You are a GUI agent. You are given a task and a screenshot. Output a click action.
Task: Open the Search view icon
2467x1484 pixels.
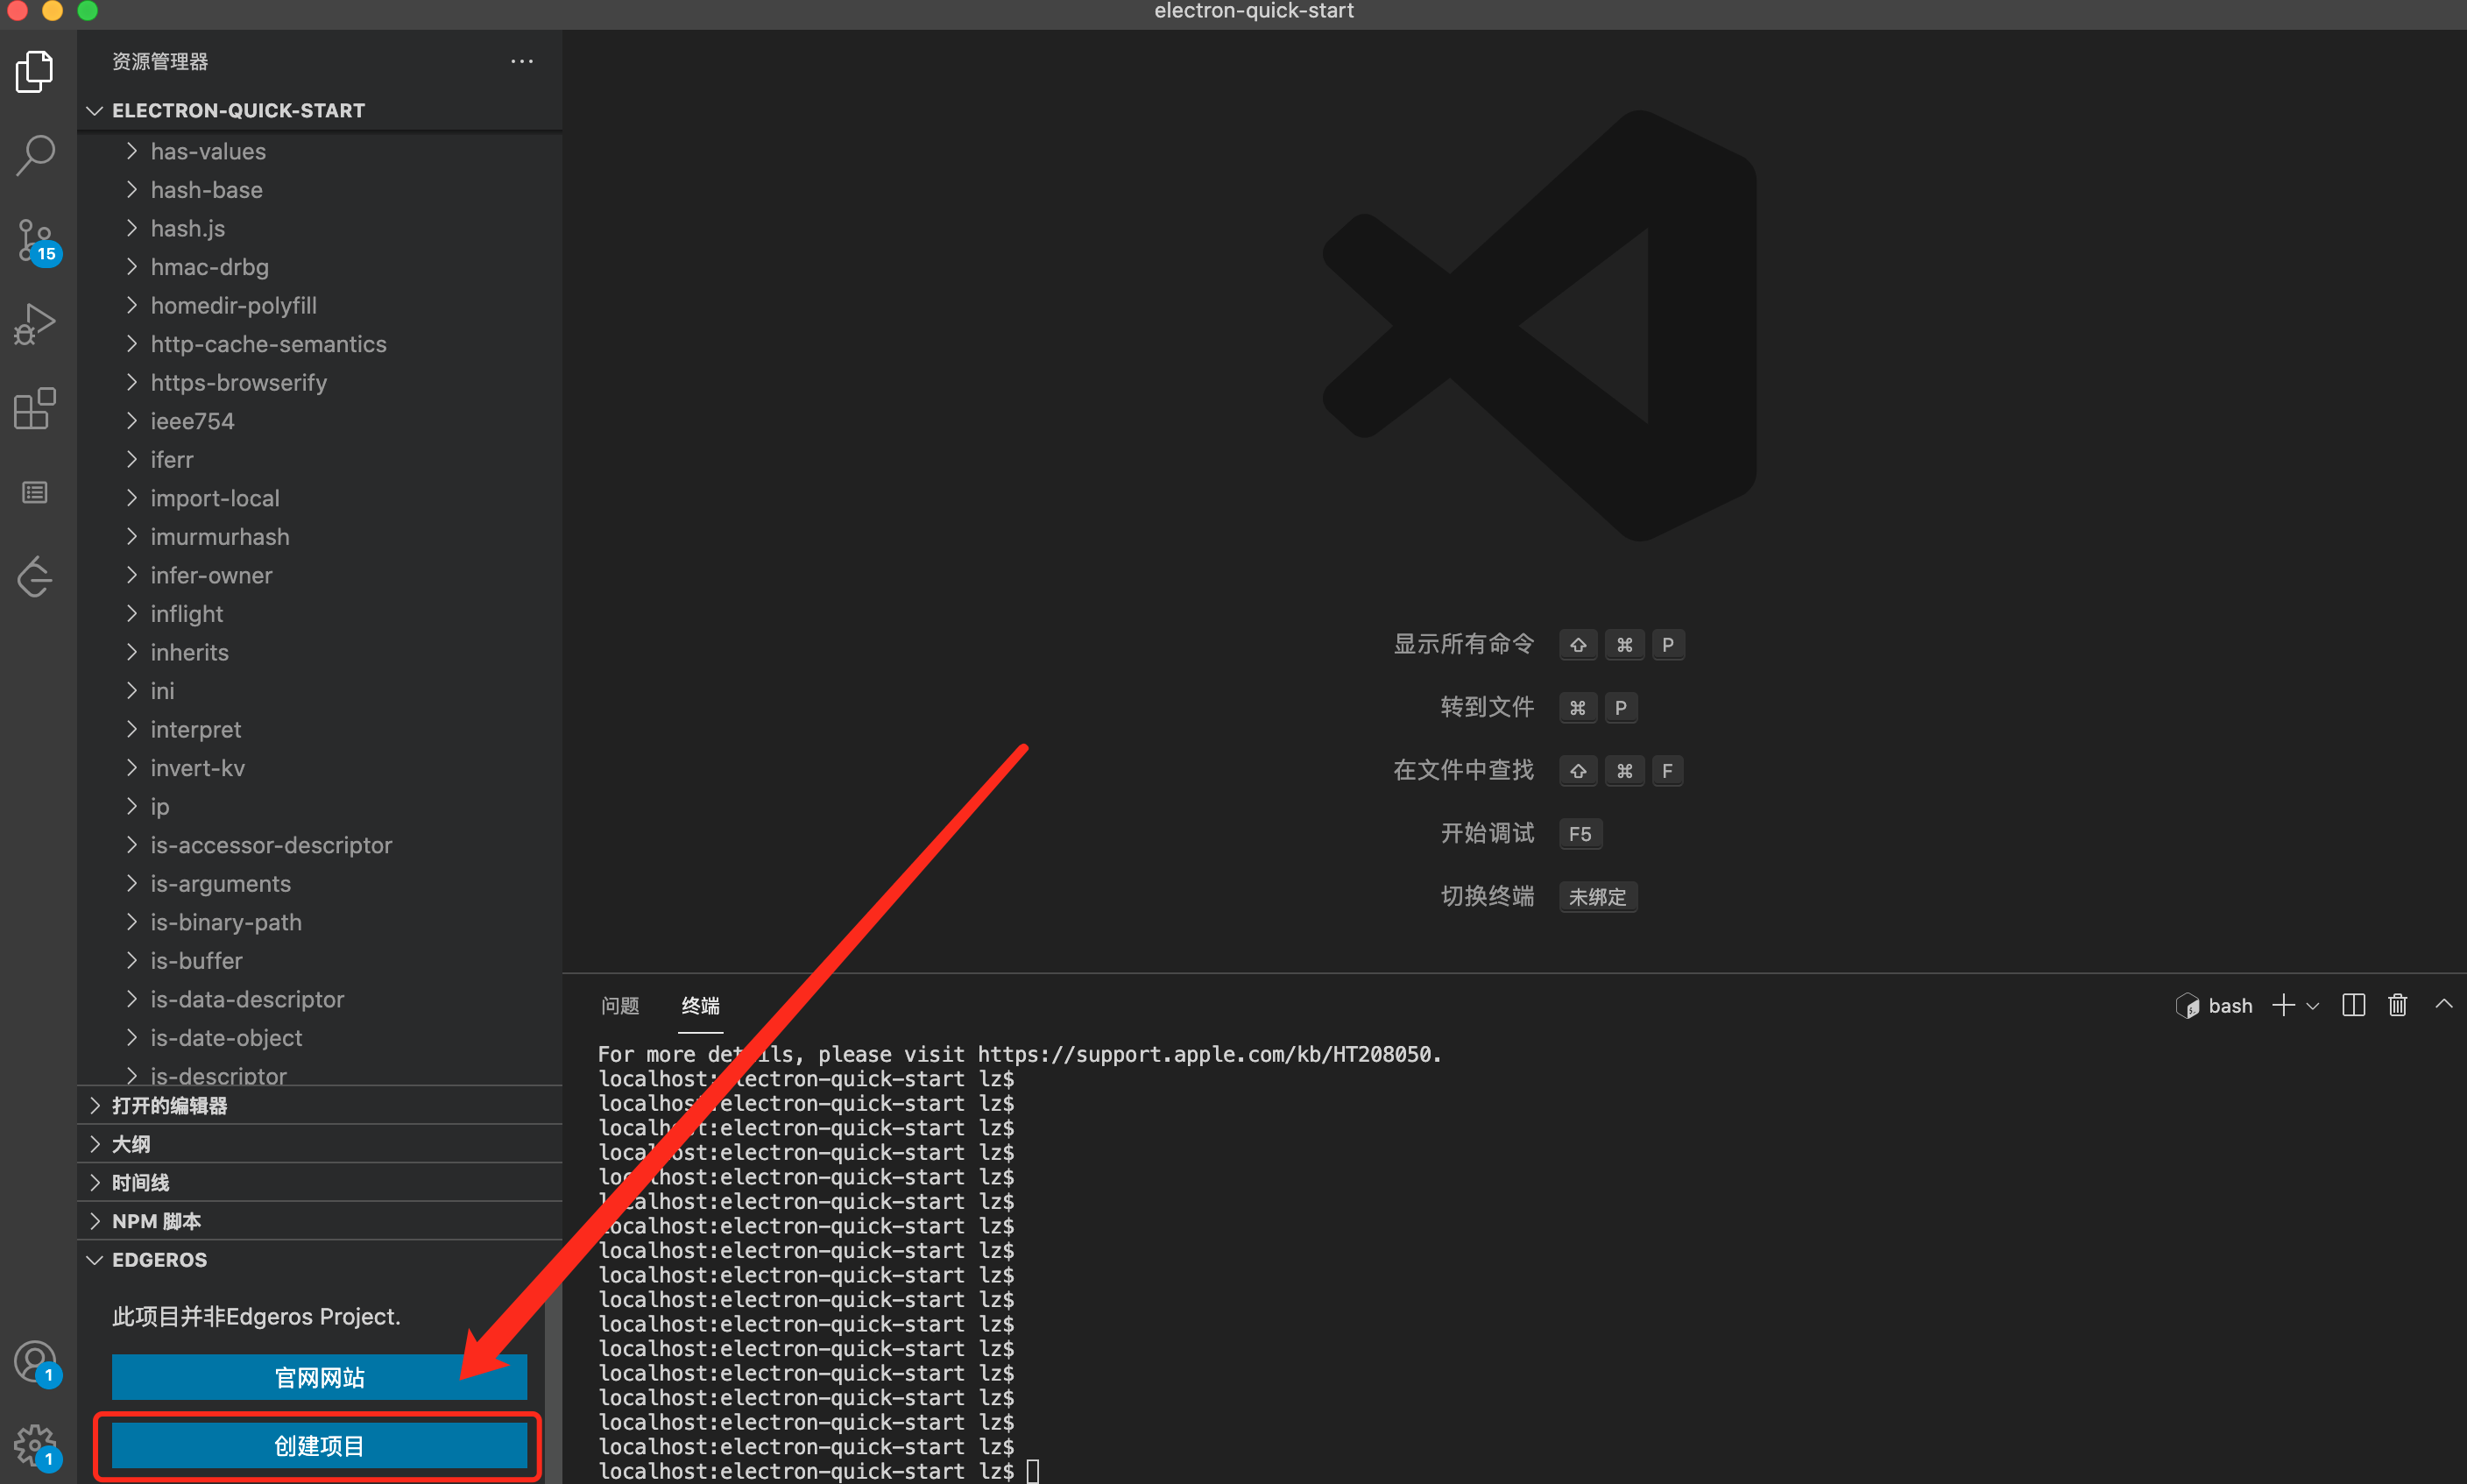pyautogui.click(x=35, y=155)
